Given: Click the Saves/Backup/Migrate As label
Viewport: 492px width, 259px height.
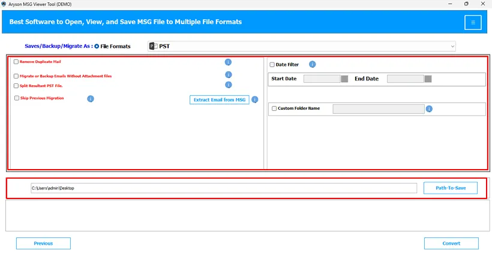Looking at the screenshot, I should click(x=59, y=46).
